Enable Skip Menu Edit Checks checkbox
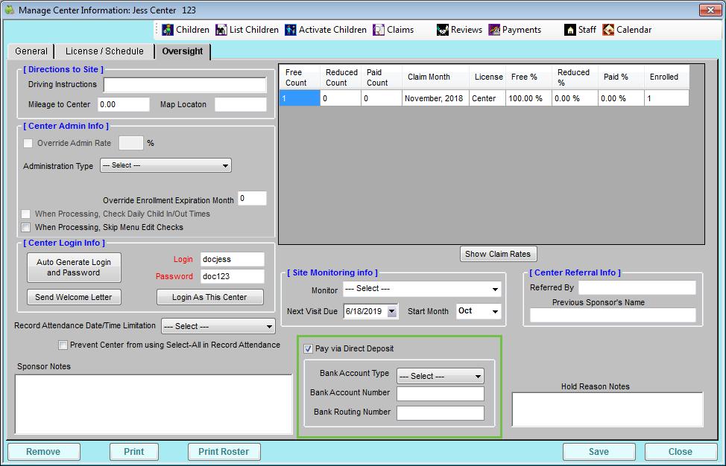Screen dimensions: 726x466 click(x=26, y=228)
